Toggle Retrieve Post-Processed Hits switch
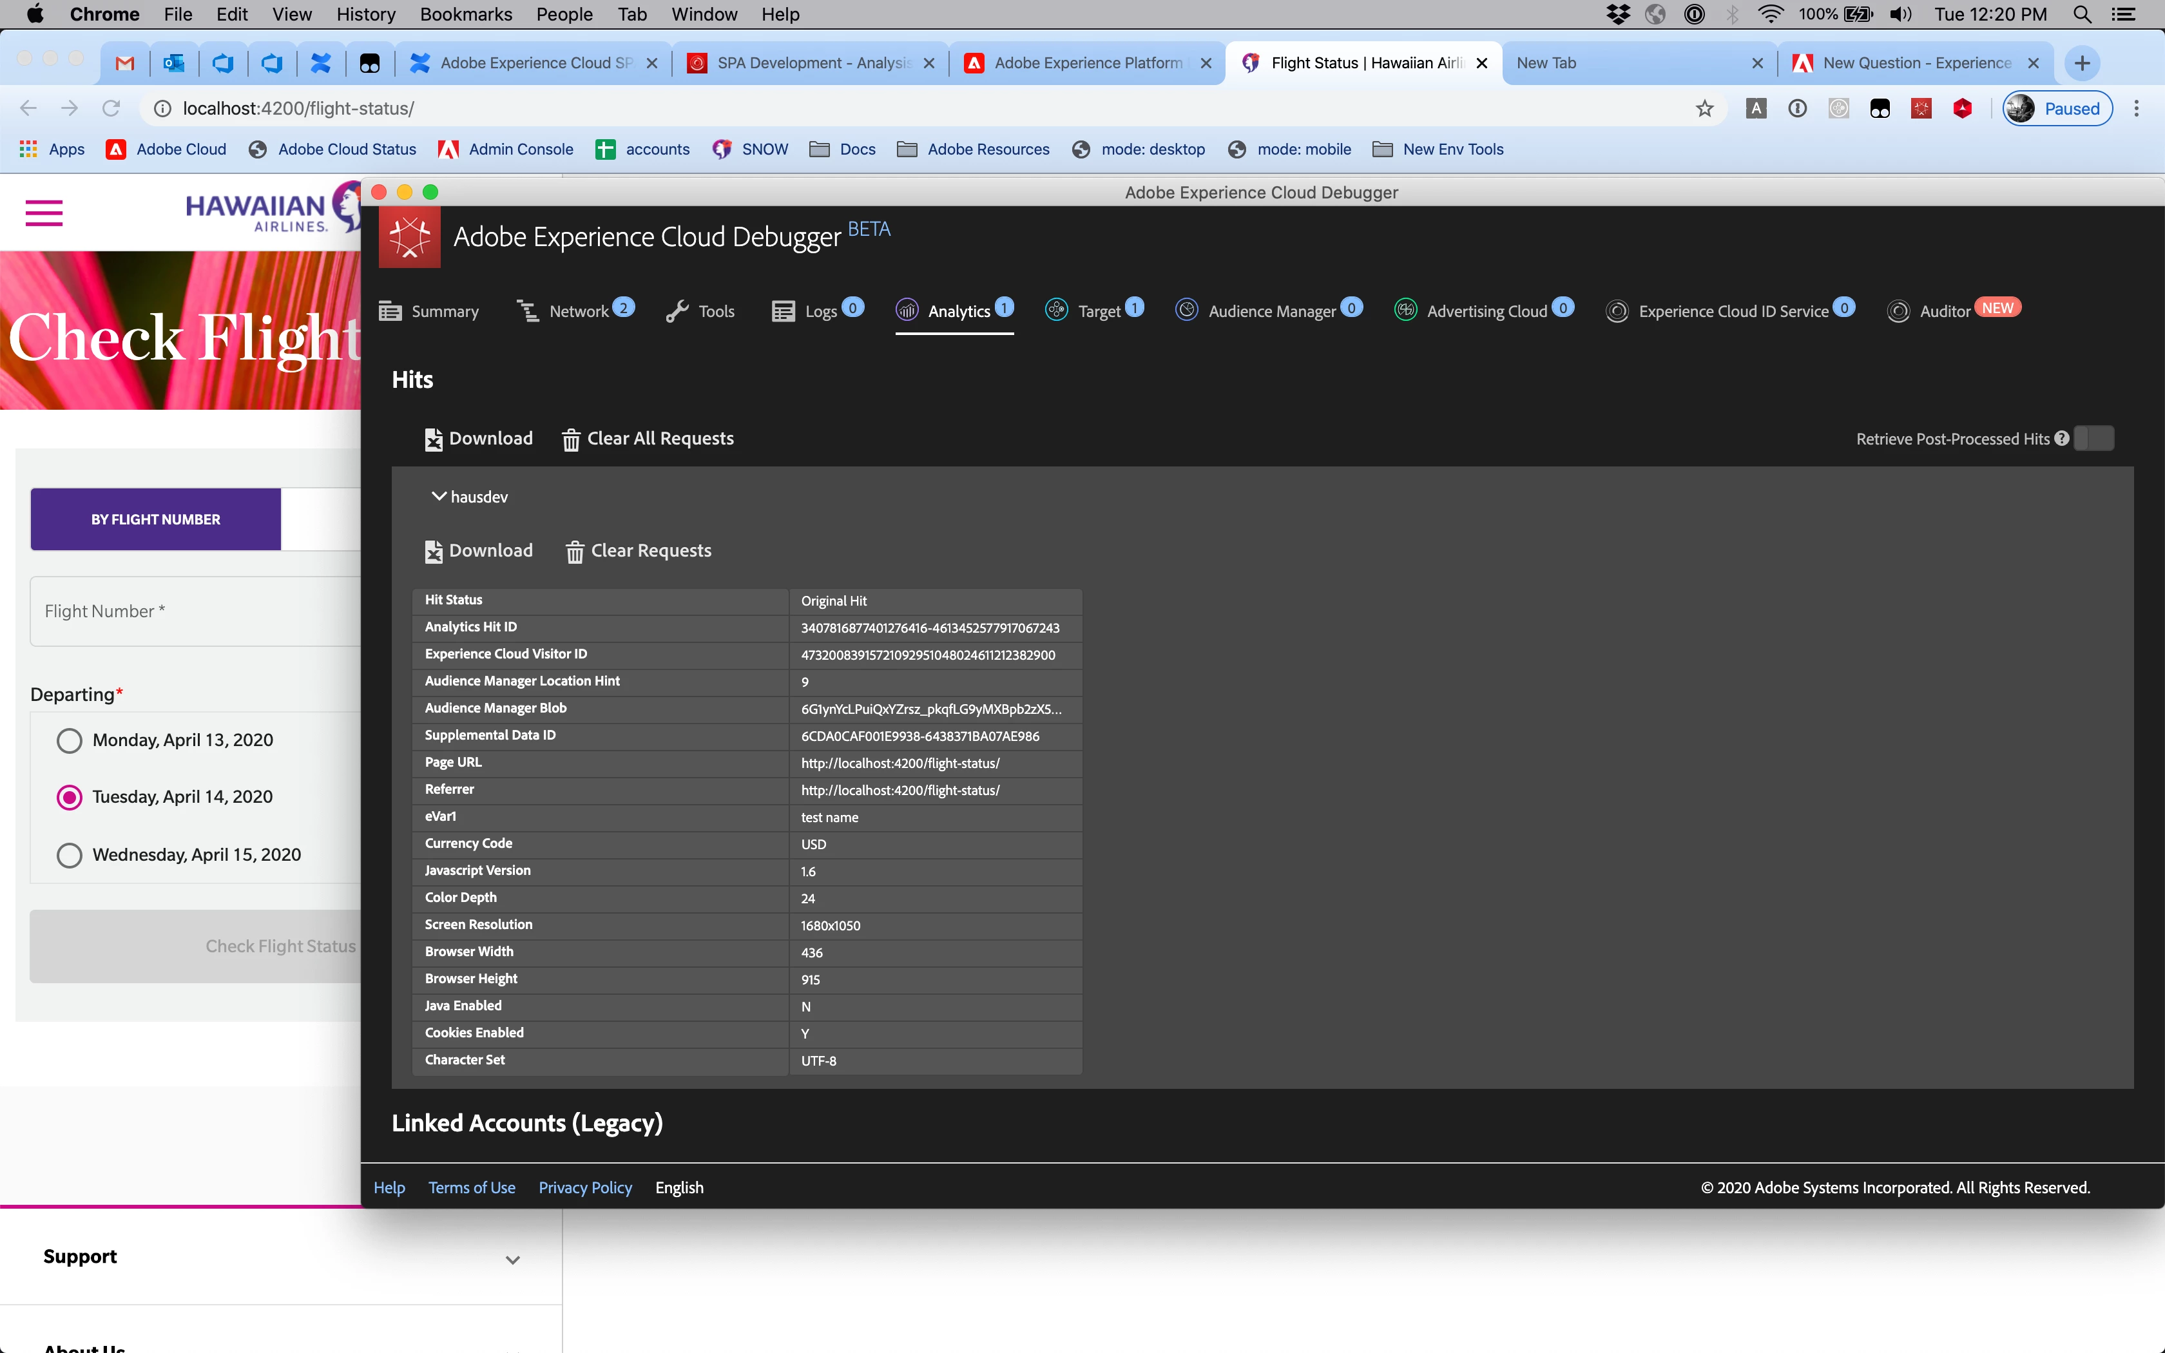Image resolution: width=2165 pixels, height=1353 pixels. (x=2093, y=439)
